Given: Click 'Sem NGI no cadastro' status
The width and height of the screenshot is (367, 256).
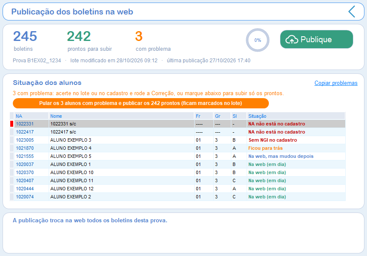Looking at the screenshot, I should click(x=273, y=140).
